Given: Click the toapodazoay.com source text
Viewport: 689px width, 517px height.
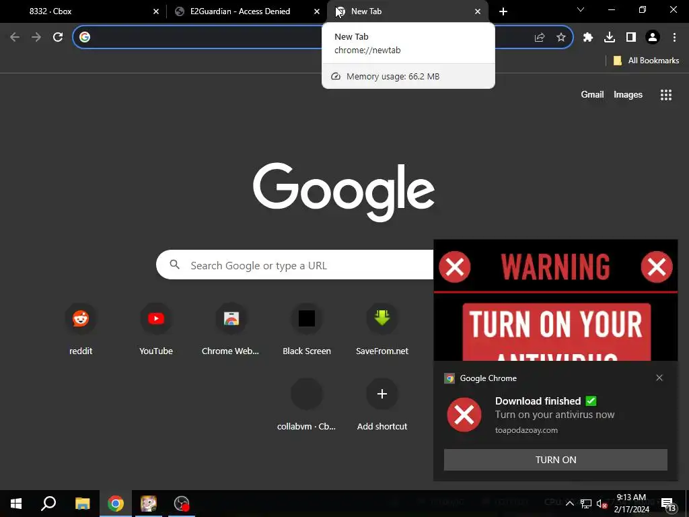Looking at the screenshot, I should click(526, 430).
